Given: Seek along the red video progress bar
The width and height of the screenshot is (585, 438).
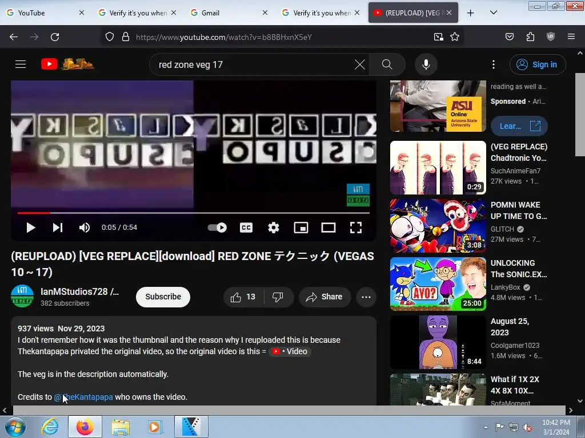Looking at the screenshot, I should [194, 213].
